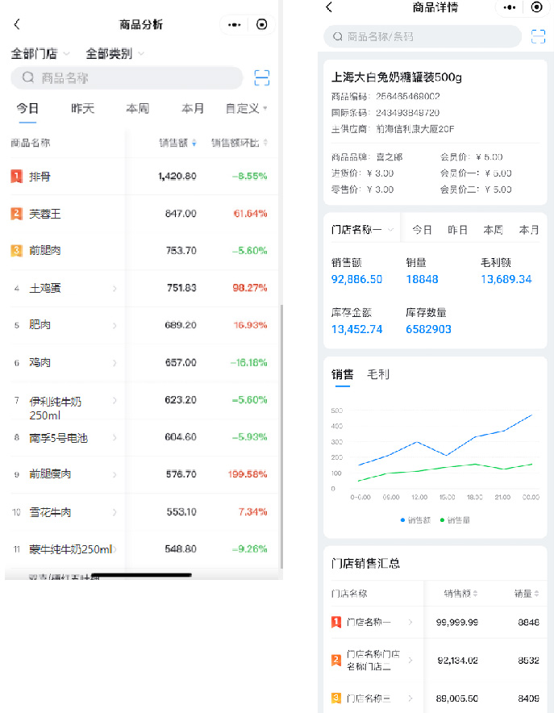Expand 前腿瘦肉 row chevron
This screenshot has width=554, height=713.
(115, 475)
